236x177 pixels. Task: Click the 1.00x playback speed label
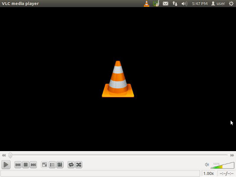tap(208, 174)
